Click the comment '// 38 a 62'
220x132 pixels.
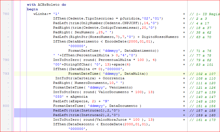pyautogui.click(x=200, y=32)
